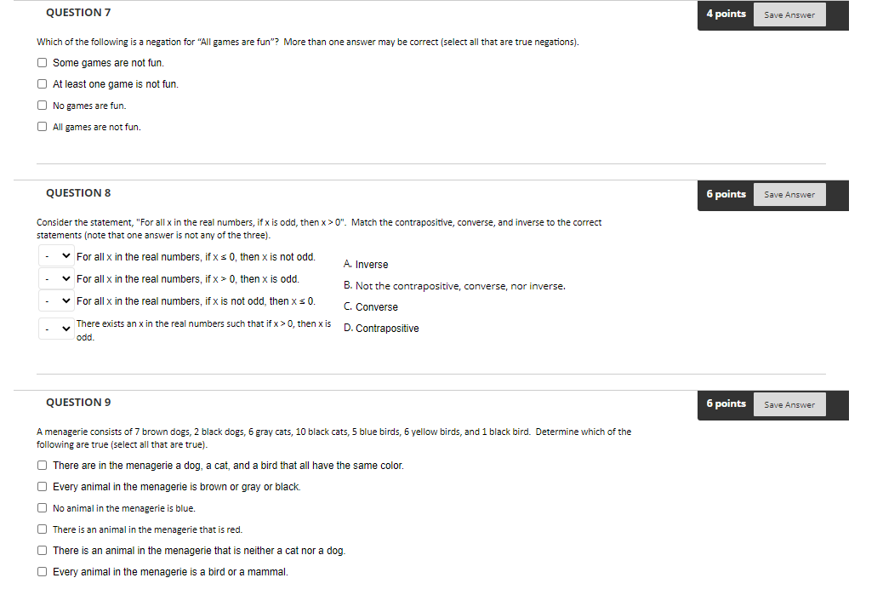Save Answer for Question 7

coord(789,14)
